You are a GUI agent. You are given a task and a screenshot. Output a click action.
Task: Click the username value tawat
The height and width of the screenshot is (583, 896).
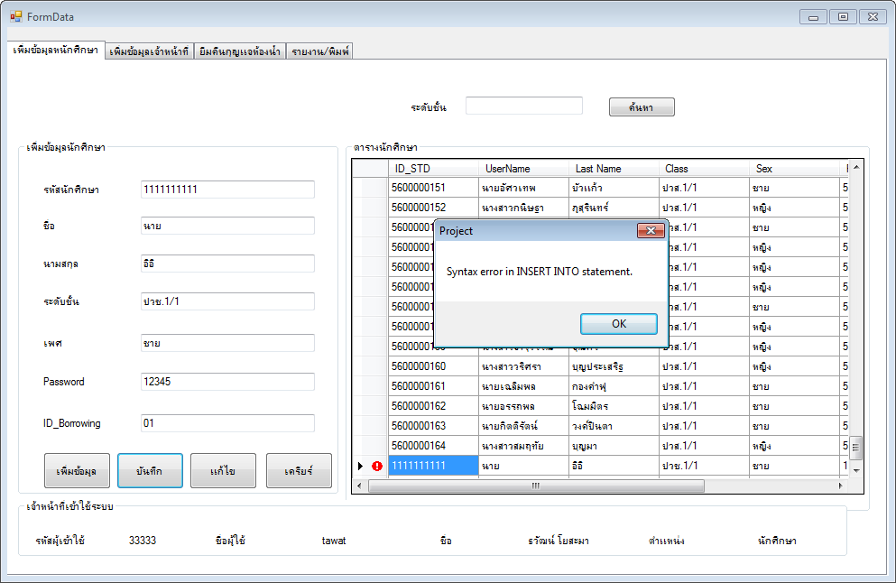[334, 541]
